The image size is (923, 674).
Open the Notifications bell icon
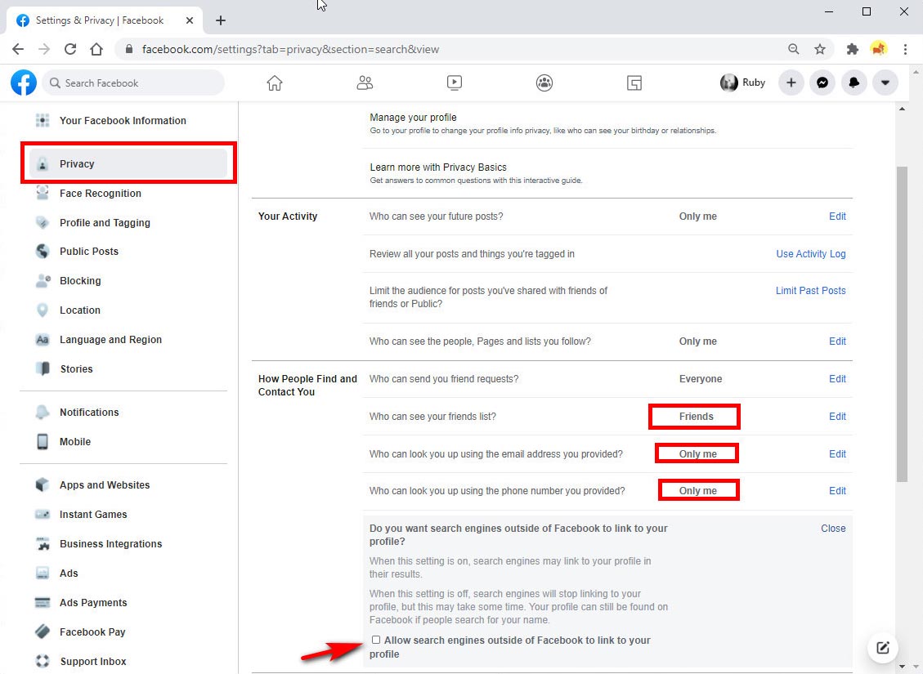point(854,83)
